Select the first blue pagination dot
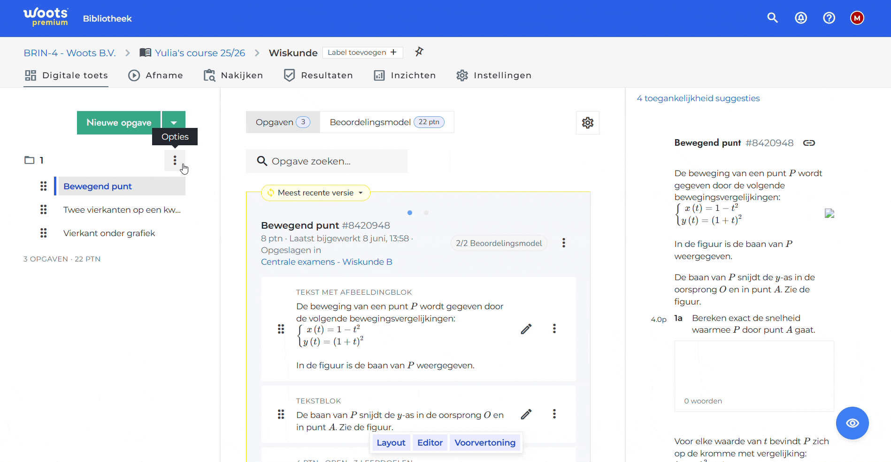The image size is (891, 462). click(410, 213)
